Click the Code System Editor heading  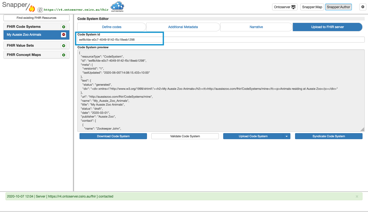(93, 19)
